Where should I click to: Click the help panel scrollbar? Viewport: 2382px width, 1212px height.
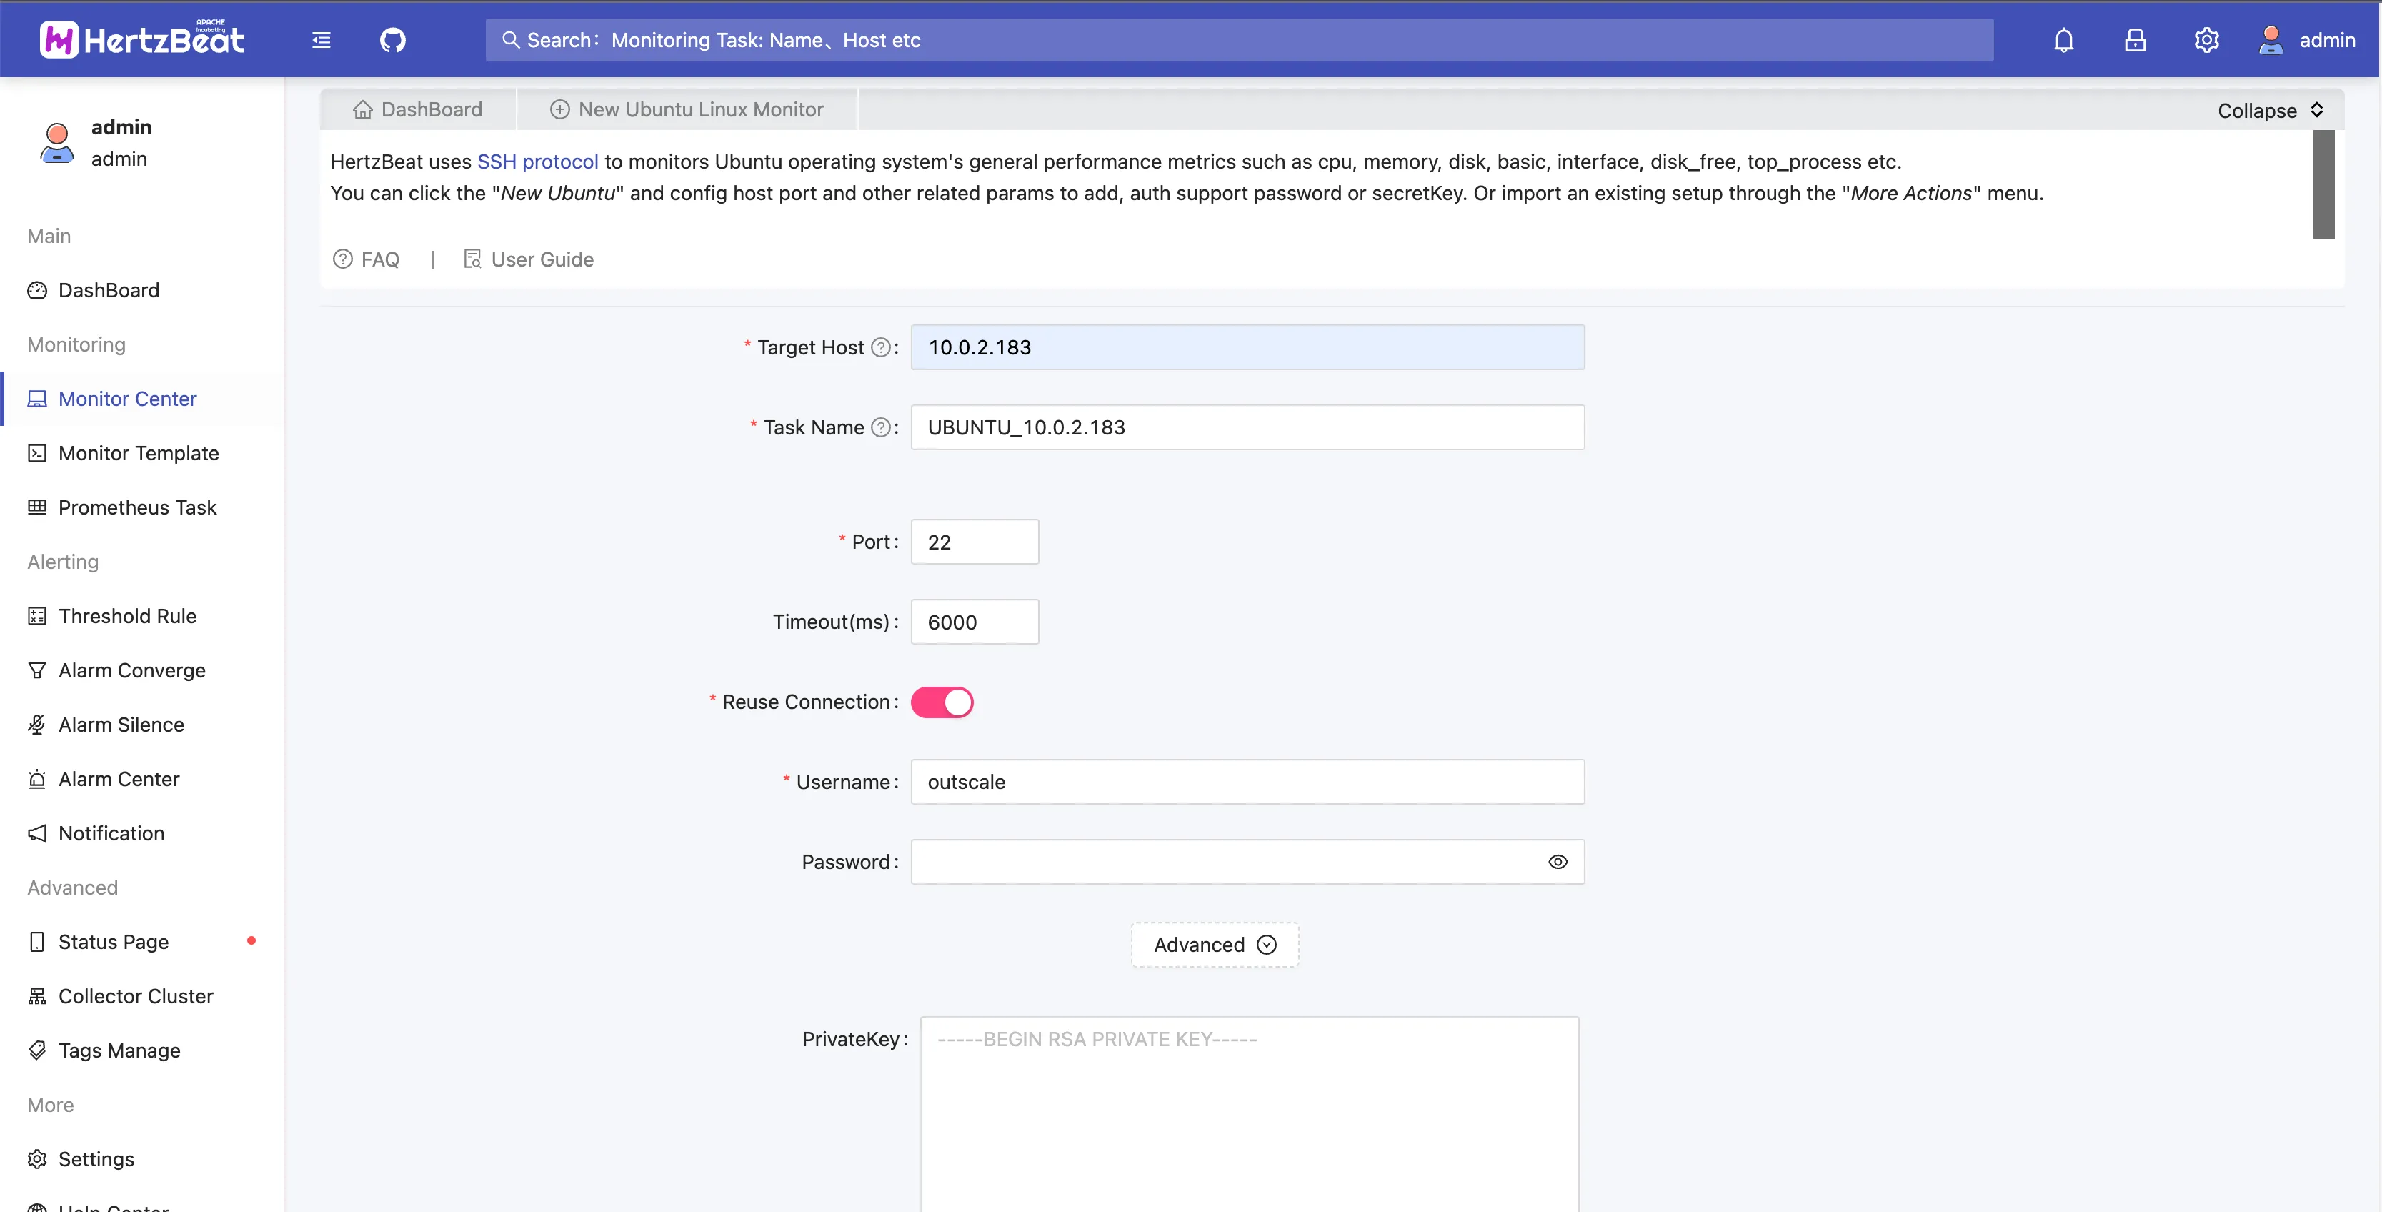[2323, 184]
